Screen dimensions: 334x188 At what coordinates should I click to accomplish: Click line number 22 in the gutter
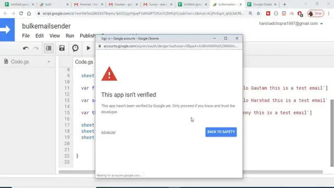coord(67,156)
